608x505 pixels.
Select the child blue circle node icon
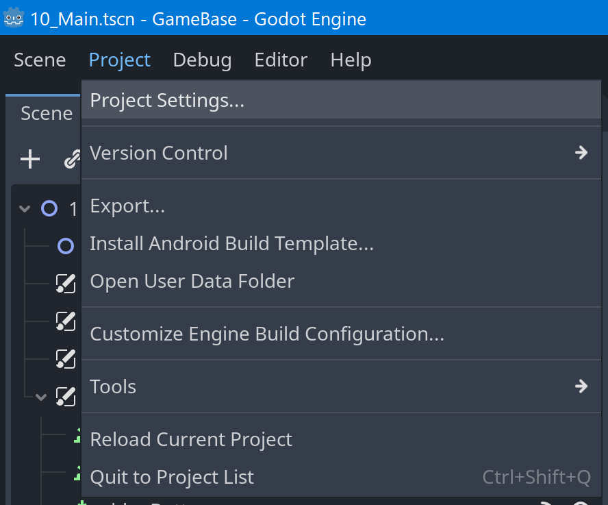click(66, 245)
